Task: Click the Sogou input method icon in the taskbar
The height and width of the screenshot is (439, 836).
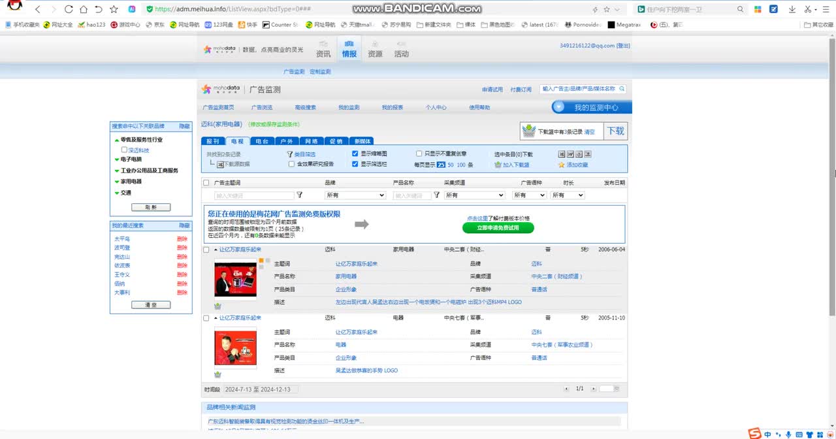Action: [754, 434]
